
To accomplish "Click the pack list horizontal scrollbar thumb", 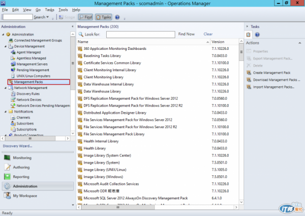I will point(118,207).
